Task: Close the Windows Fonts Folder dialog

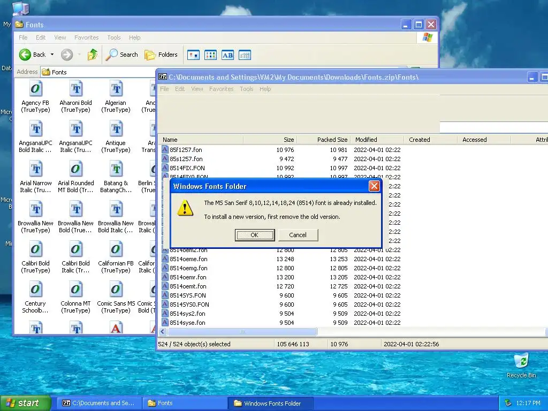Action: (x=374, y=186)
